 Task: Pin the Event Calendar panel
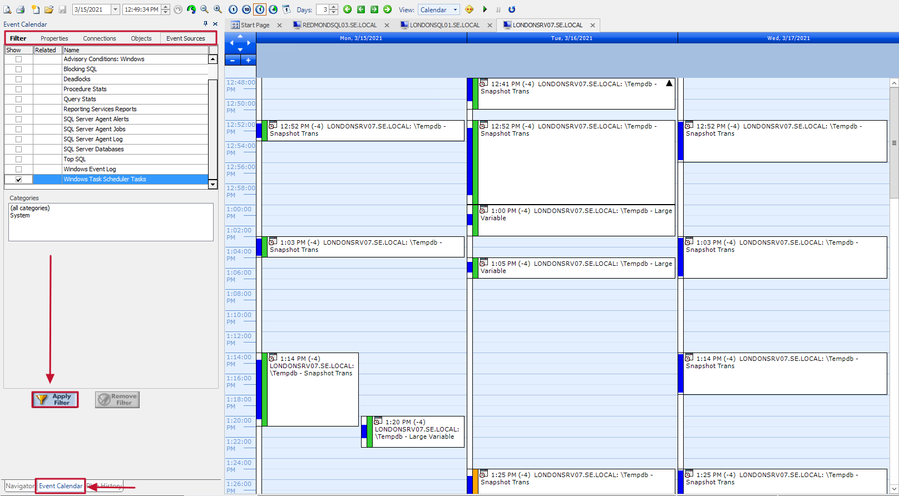point(205,24)
